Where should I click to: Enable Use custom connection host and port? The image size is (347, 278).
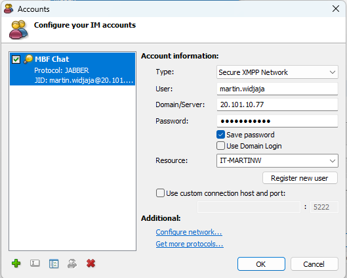160,193
